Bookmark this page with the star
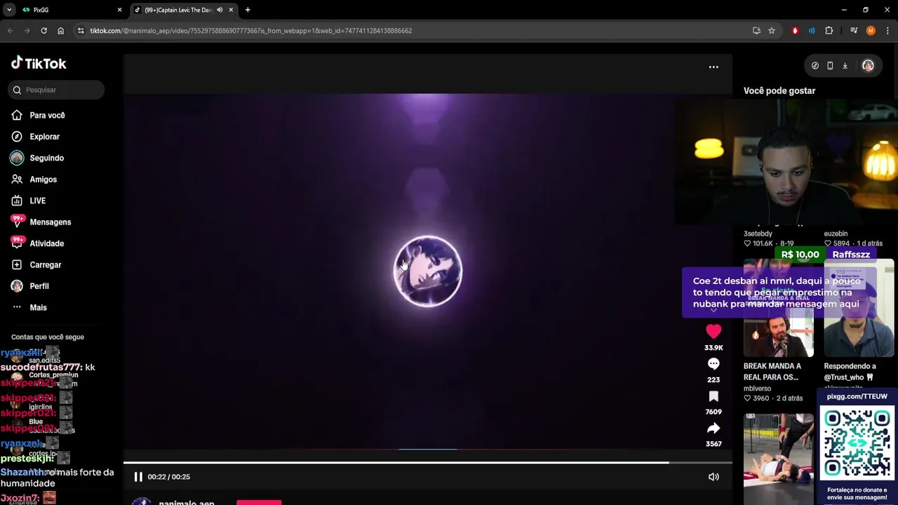The width and height of the screenshot is (898, 505). point(772,31)
